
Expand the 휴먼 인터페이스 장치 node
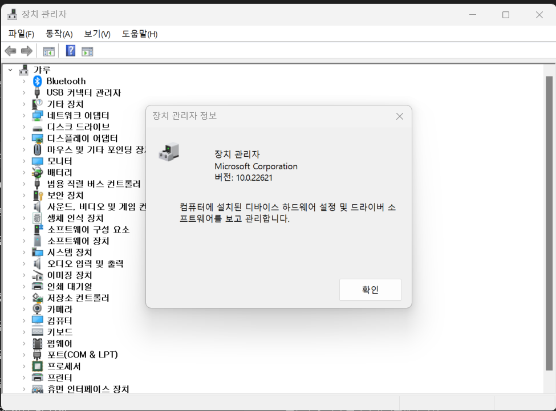pyautogui.click(x=24, y=389)
